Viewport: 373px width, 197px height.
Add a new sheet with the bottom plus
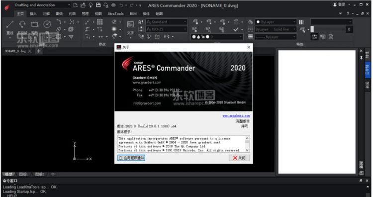pos(53,174)
